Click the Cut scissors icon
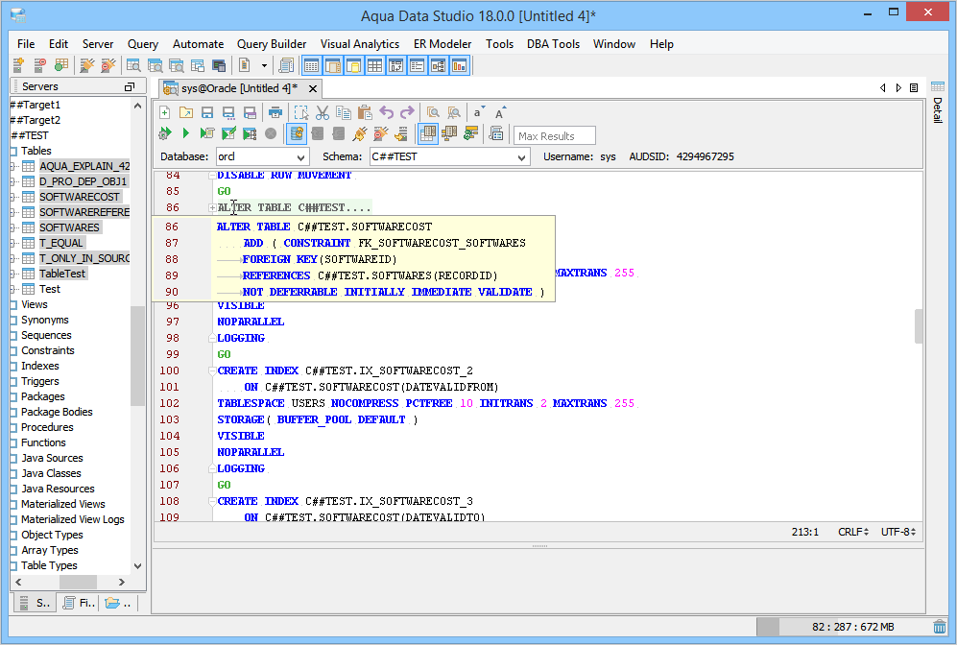 pyautogui.click(x=323, y=112)
